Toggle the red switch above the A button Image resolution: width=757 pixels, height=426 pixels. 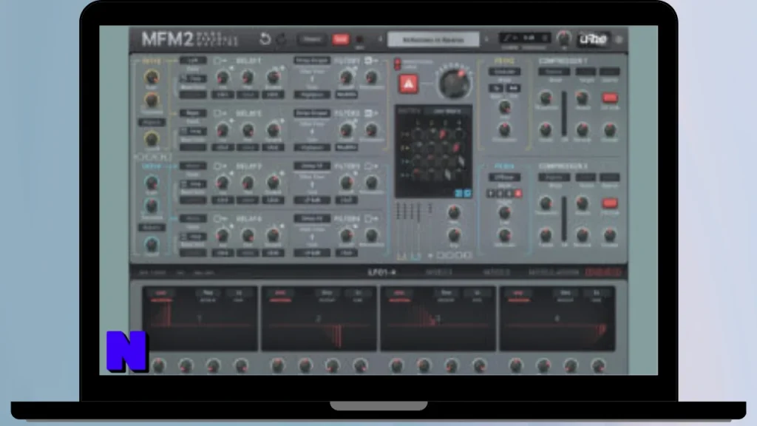(x=397, y=64)
